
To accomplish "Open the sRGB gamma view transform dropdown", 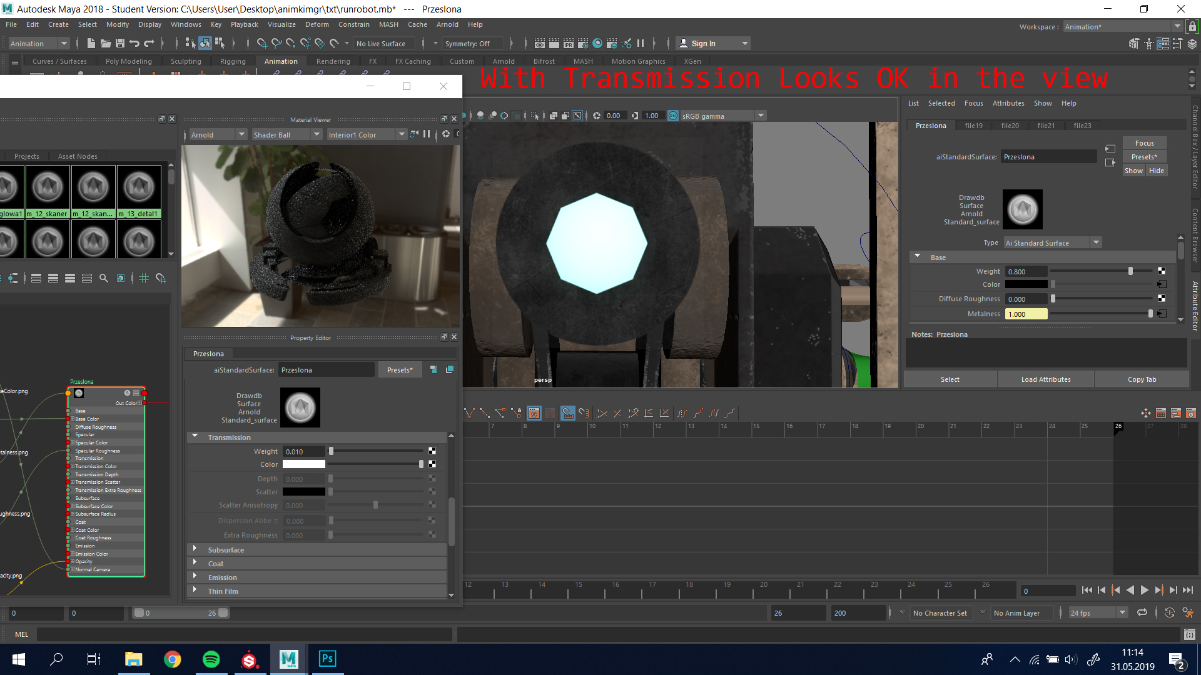I will tap(723, 116).
